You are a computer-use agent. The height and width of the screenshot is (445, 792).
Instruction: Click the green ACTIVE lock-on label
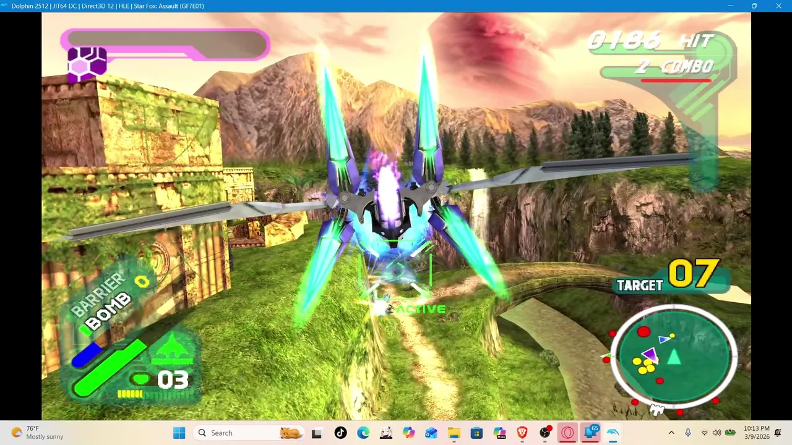click(x=421, y=309)
